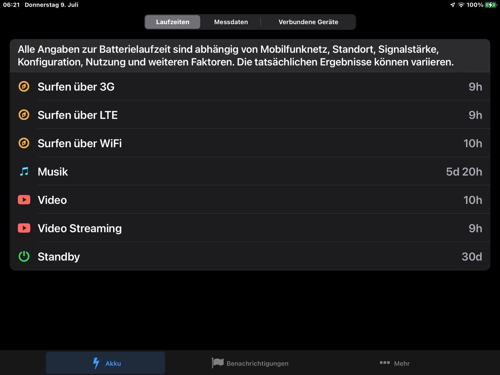Select the Akku tab label

coord(113,363)
